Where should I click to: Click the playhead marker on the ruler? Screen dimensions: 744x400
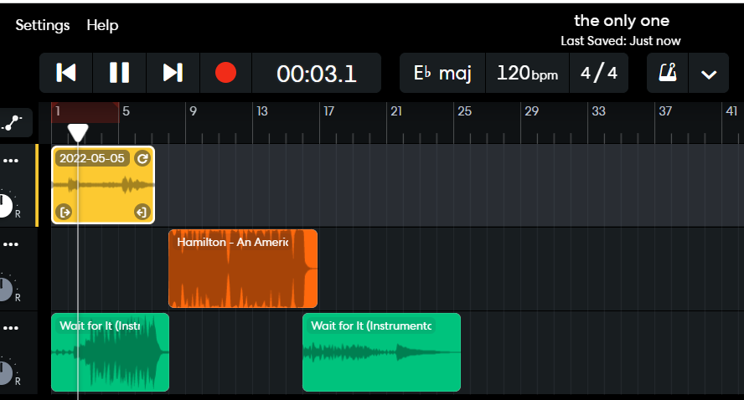[x=78, y=133]
